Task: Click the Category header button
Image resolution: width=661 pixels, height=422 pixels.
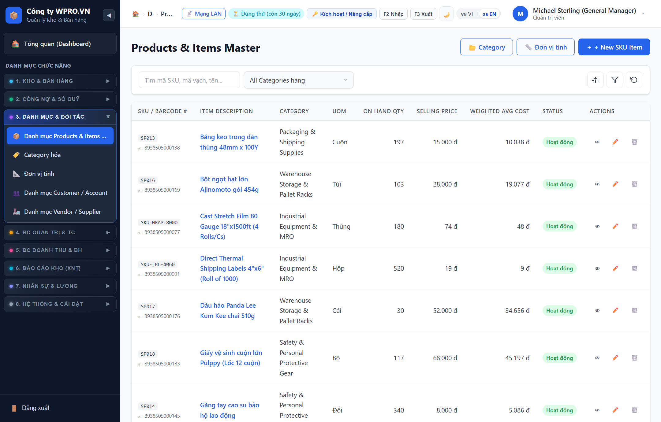Action: [486, 47]
